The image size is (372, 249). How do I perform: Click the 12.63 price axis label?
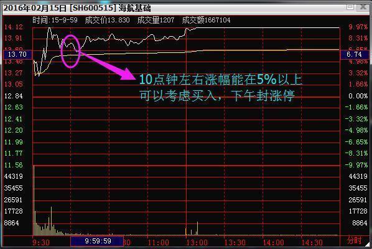14,107
